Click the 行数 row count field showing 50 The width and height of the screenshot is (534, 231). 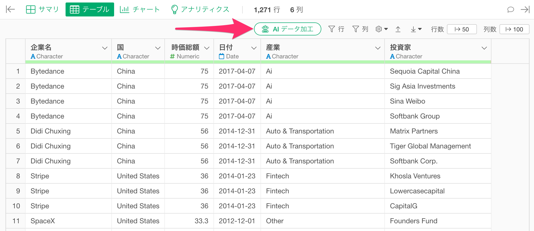point(462,29)
